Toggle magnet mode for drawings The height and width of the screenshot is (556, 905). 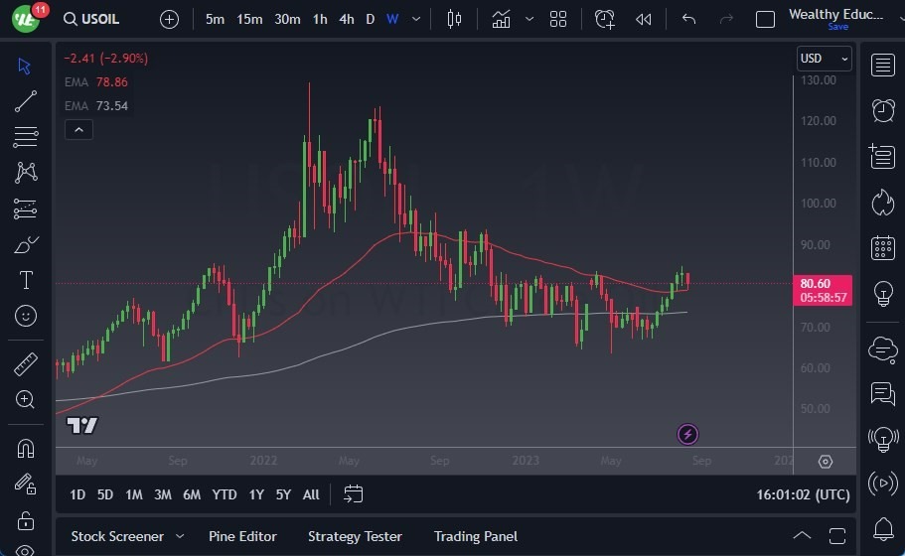coord(26,448)
